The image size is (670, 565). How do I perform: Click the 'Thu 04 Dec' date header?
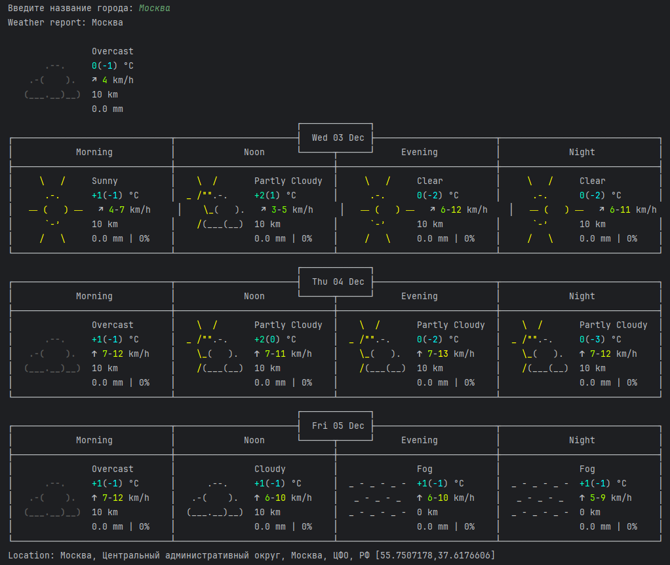pos(338,282)
